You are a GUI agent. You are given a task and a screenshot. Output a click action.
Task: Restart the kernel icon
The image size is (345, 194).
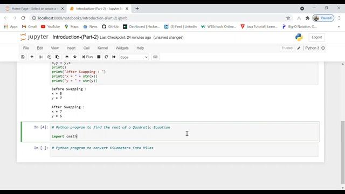pyautogui.click(x=106, y=57)
